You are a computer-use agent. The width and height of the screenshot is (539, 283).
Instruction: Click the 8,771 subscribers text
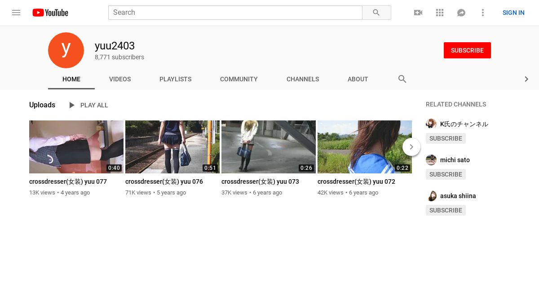[x=119, y=57]
